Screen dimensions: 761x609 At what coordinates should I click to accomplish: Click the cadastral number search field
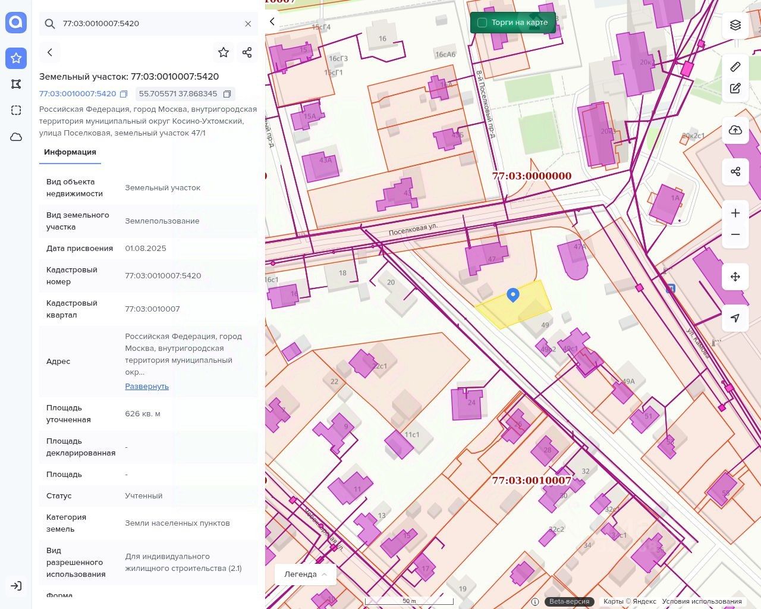click(149, 24)
